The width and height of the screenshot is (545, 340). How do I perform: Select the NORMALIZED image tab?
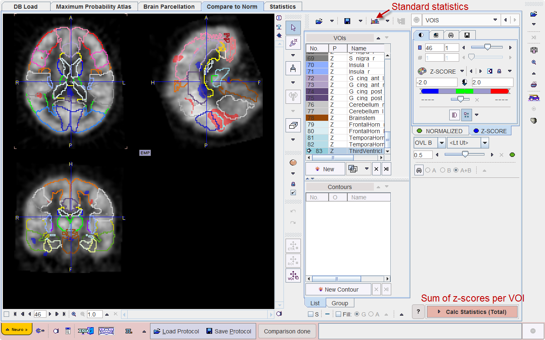pyautogui.click(x=440, y=131)
